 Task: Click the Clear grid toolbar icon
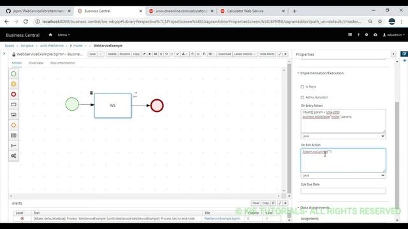point(156,54)
